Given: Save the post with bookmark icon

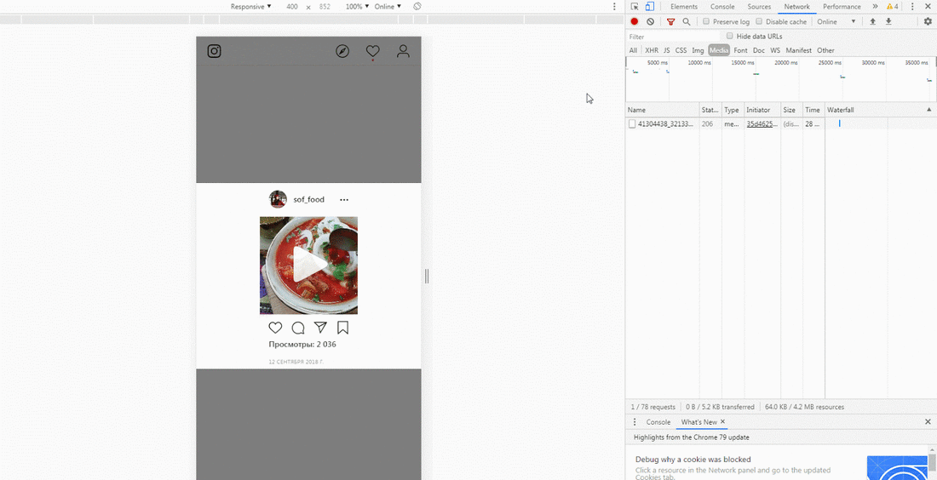Looking at the screenshot, I should pyautogui.click(x=343, y=327).
